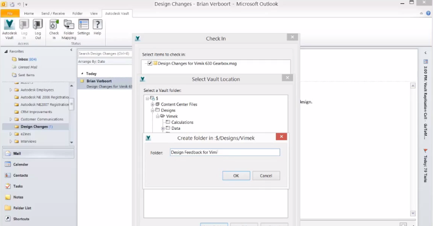Open Tasks in navigation pane
The height and width of the screenshot is (226, 433).
click(x=38, y=186)
